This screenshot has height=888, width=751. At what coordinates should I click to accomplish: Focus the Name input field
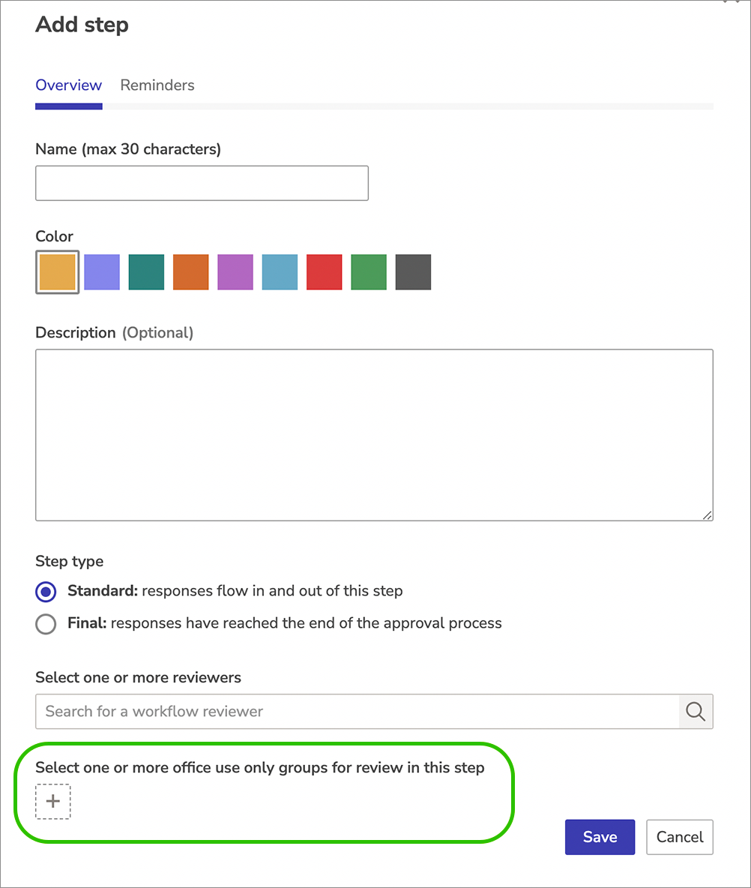click(x=202, y=183)
